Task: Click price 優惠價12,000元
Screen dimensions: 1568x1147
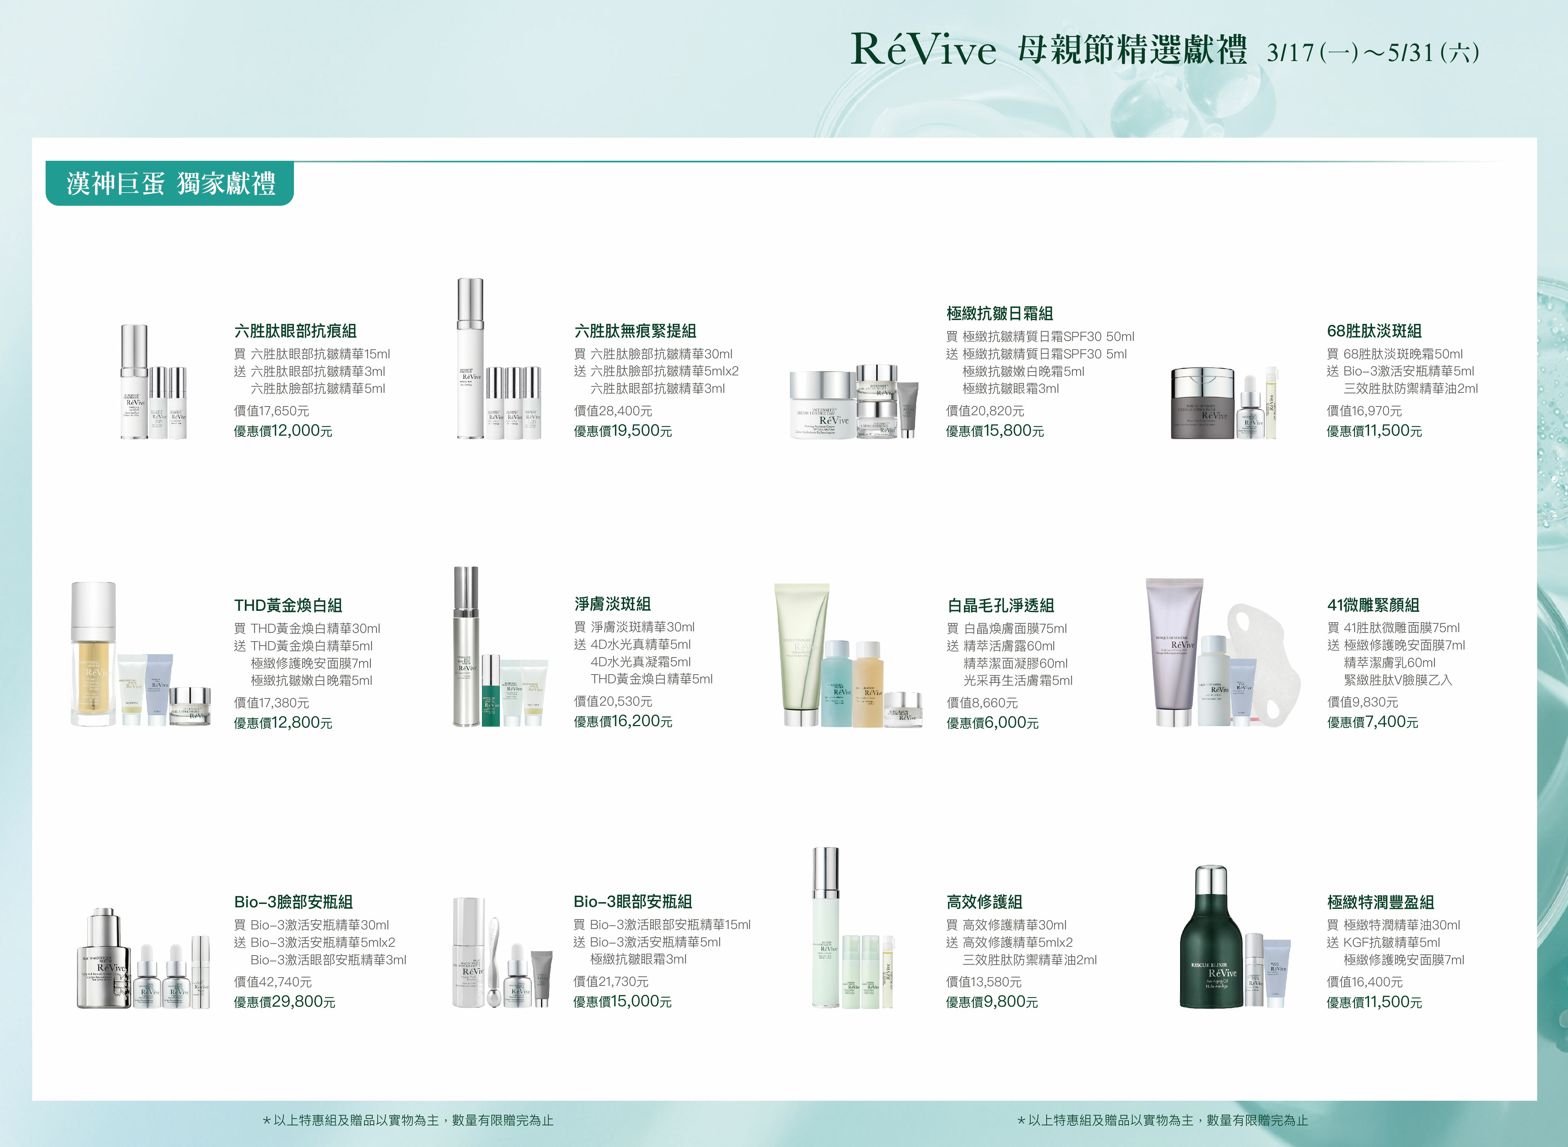Action: point(283,431)
